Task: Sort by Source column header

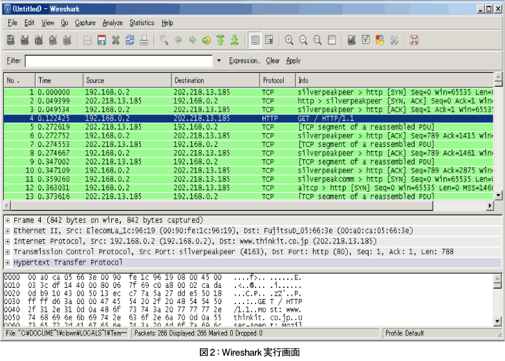Action: click(x=127, y=80)
